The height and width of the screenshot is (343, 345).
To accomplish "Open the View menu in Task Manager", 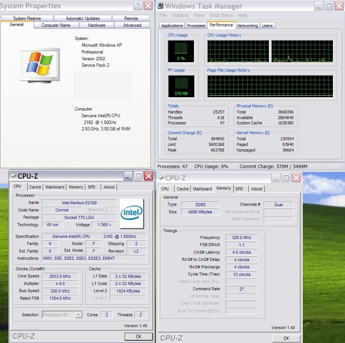I will click(199, 15).
